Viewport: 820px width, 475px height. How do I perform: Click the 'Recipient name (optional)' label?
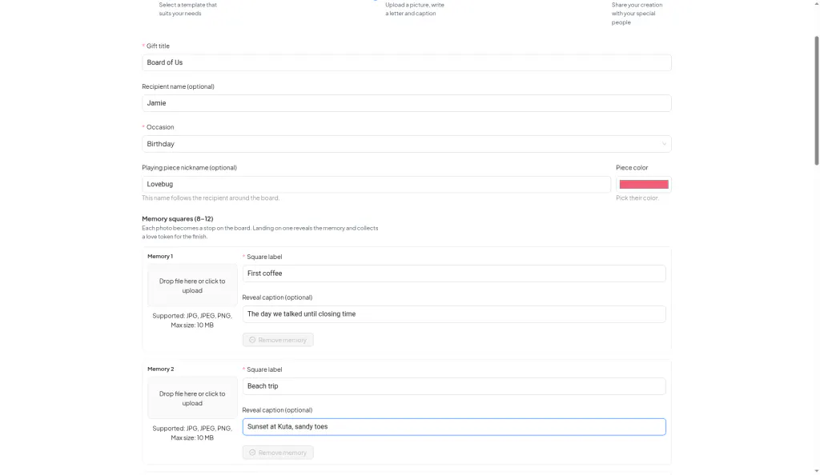pyautogui.click(x=178, y=86)
